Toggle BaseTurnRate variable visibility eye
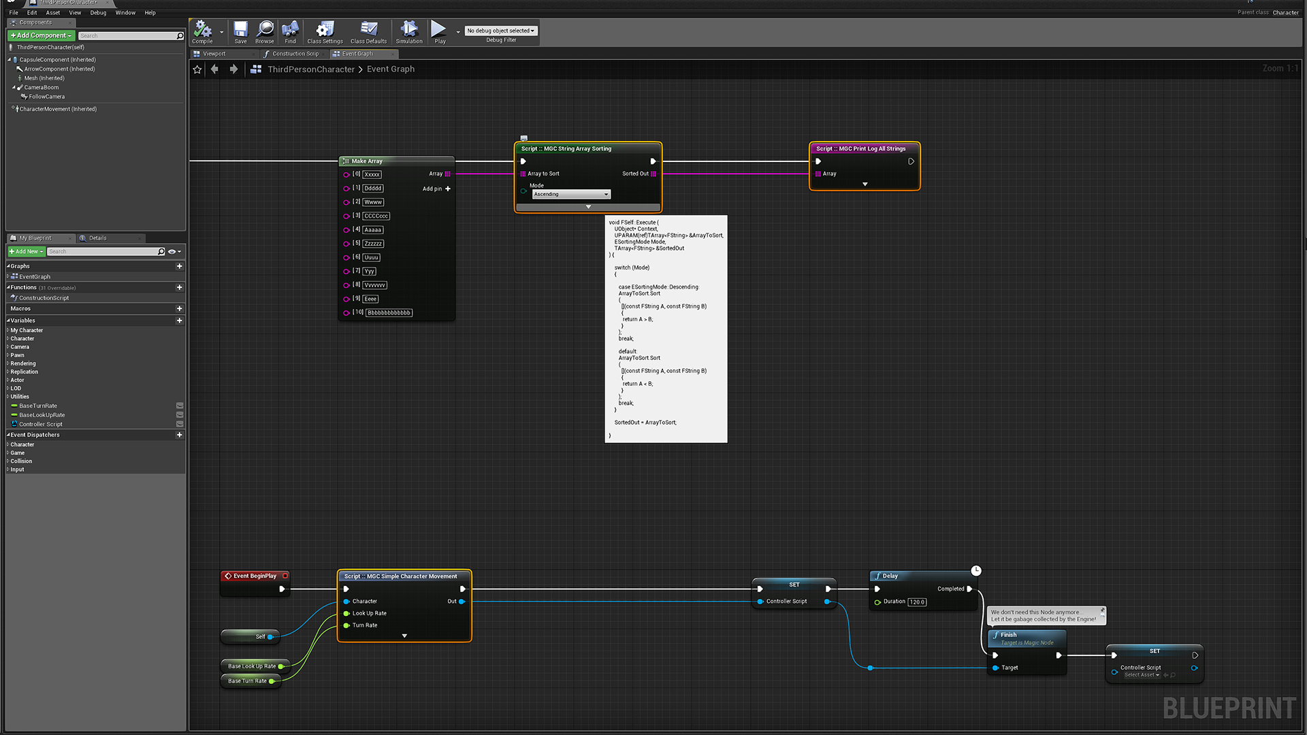Viewport: 1307px width, 735px height. [180, 406]
